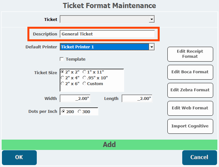The width and height of the screenshot is (219, 167).
Task: Click the Description text field
Action: (x=107, y=34)
